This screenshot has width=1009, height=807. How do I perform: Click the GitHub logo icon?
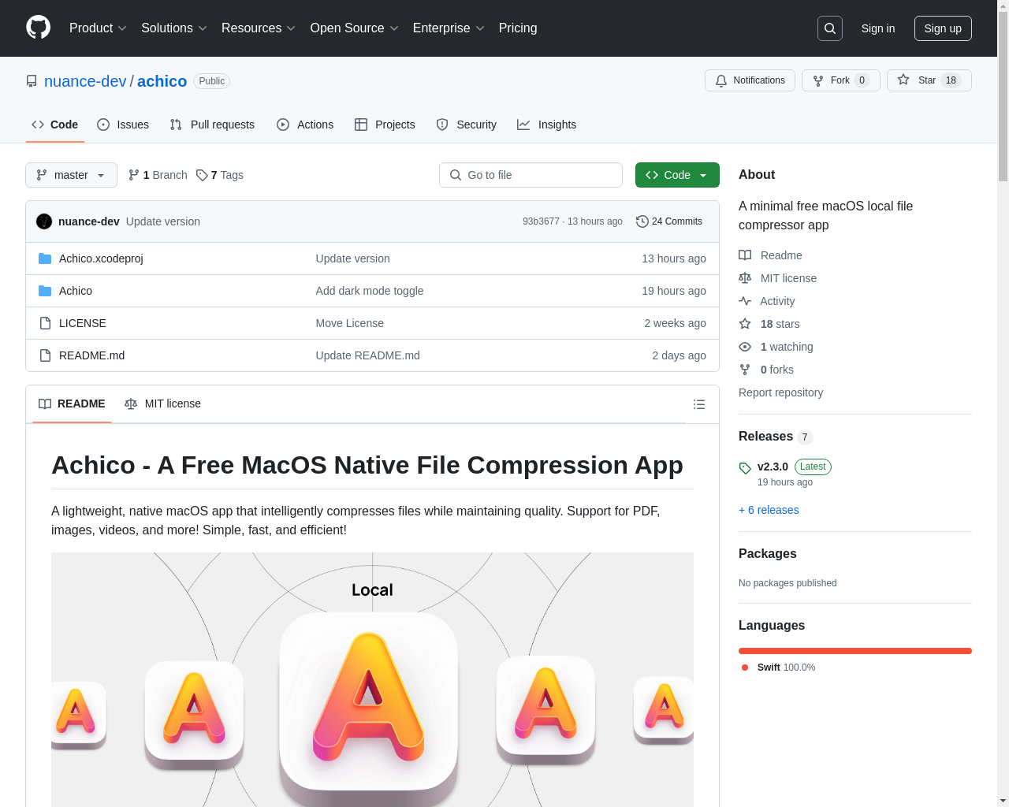click(39, 28)
